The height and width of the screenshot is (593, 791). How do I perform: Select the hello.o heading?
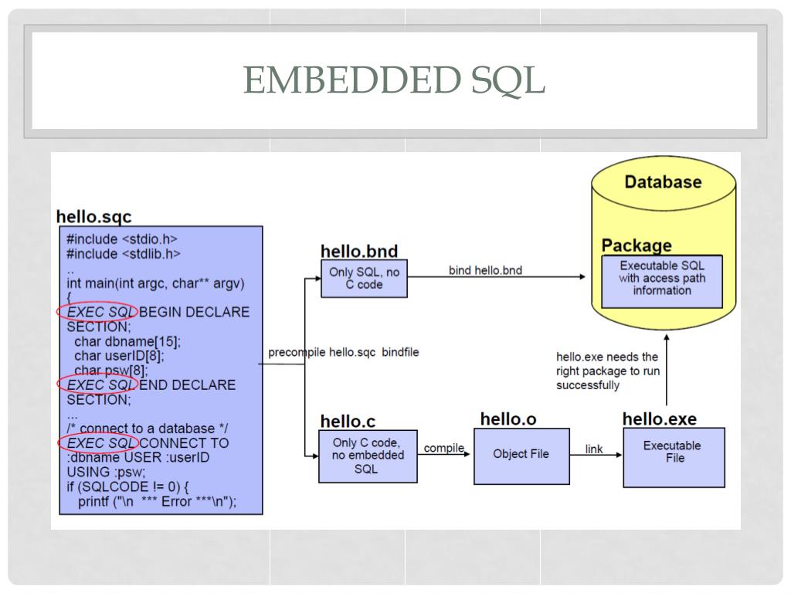tap(508, 419)
